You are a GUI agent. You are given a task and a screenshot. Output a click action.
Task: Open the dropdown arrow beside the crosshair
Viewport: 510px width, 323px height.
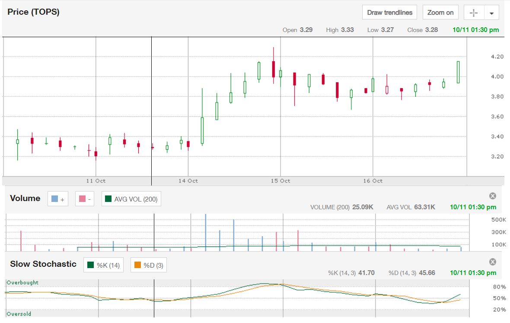click(491, 13)
